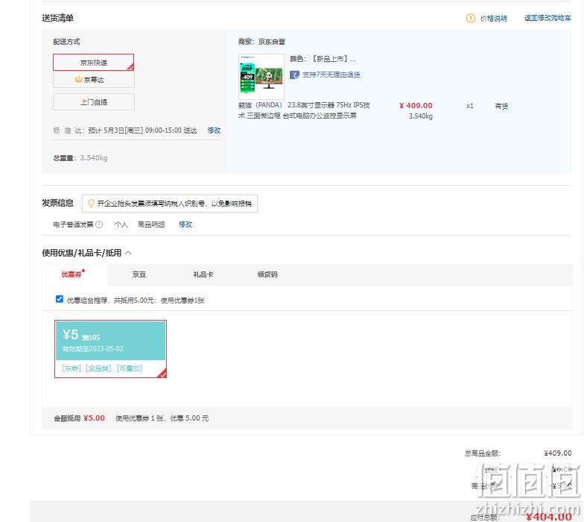The height and width of the screenshot is (522, 587).
Task: Click the 7-day return badge icon
Action: pyautogui.click(x=294, y=75)
